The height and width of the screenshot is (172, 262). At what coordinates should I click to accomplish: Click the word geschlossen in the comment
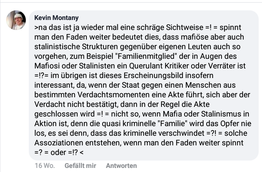[x=56, y=114]
